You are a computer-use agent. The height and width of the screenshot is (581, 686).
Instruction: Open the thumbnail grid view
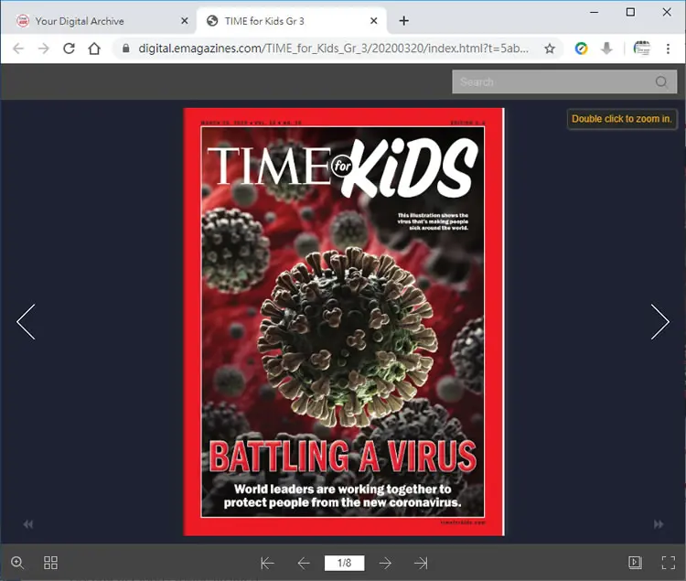coord(50,563)
